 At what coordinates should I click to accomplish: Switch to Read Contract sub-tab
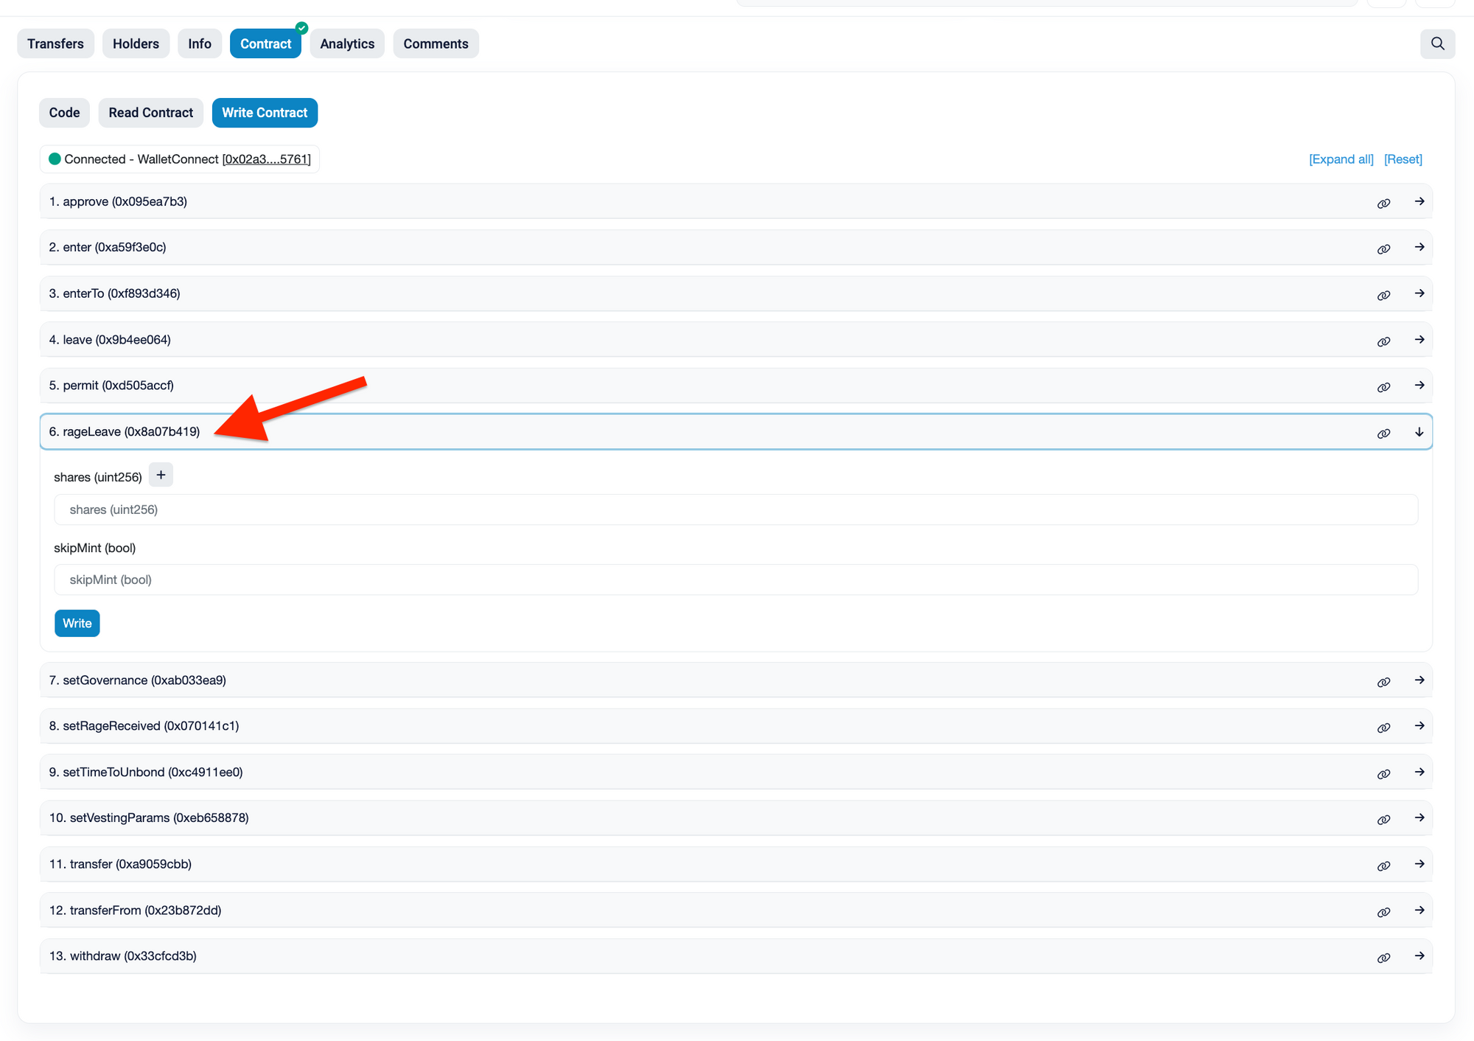click(150, 113)
